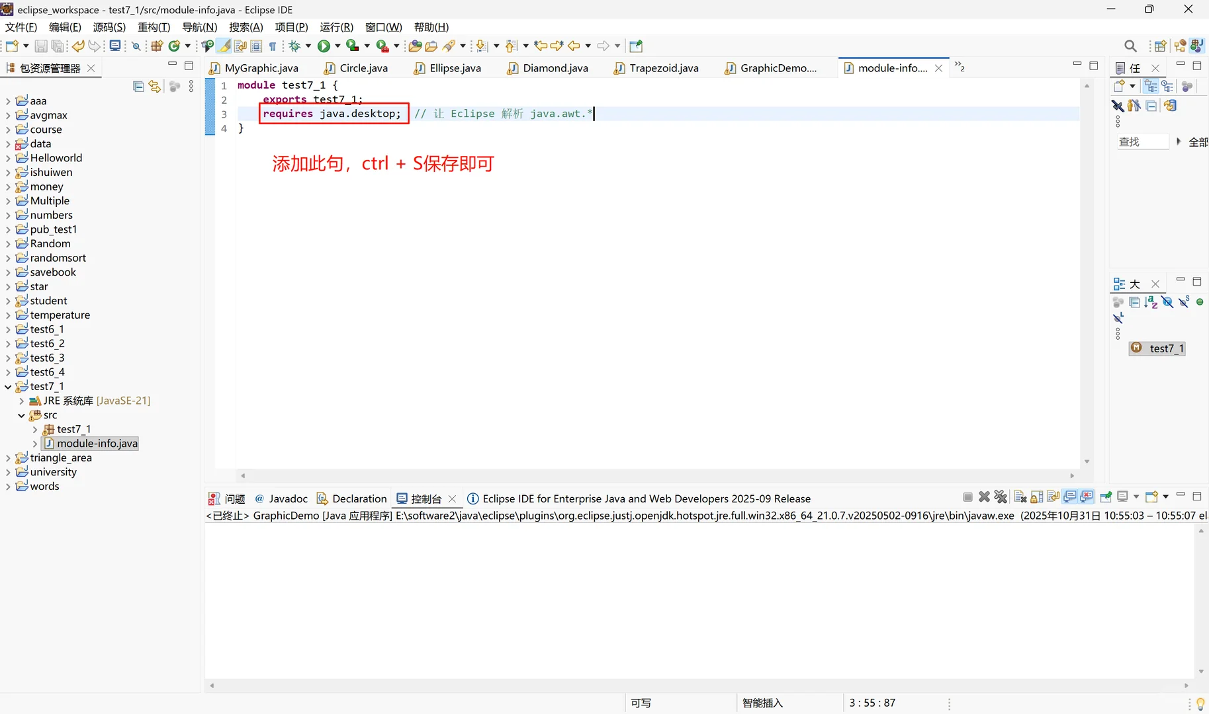Open the search dialog via the magnifier icon

[1130, 46]
